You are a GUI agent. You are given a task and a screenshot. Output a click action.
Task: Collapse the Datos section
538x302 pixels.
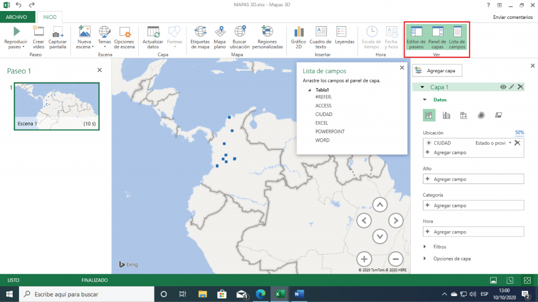[425, 100]
